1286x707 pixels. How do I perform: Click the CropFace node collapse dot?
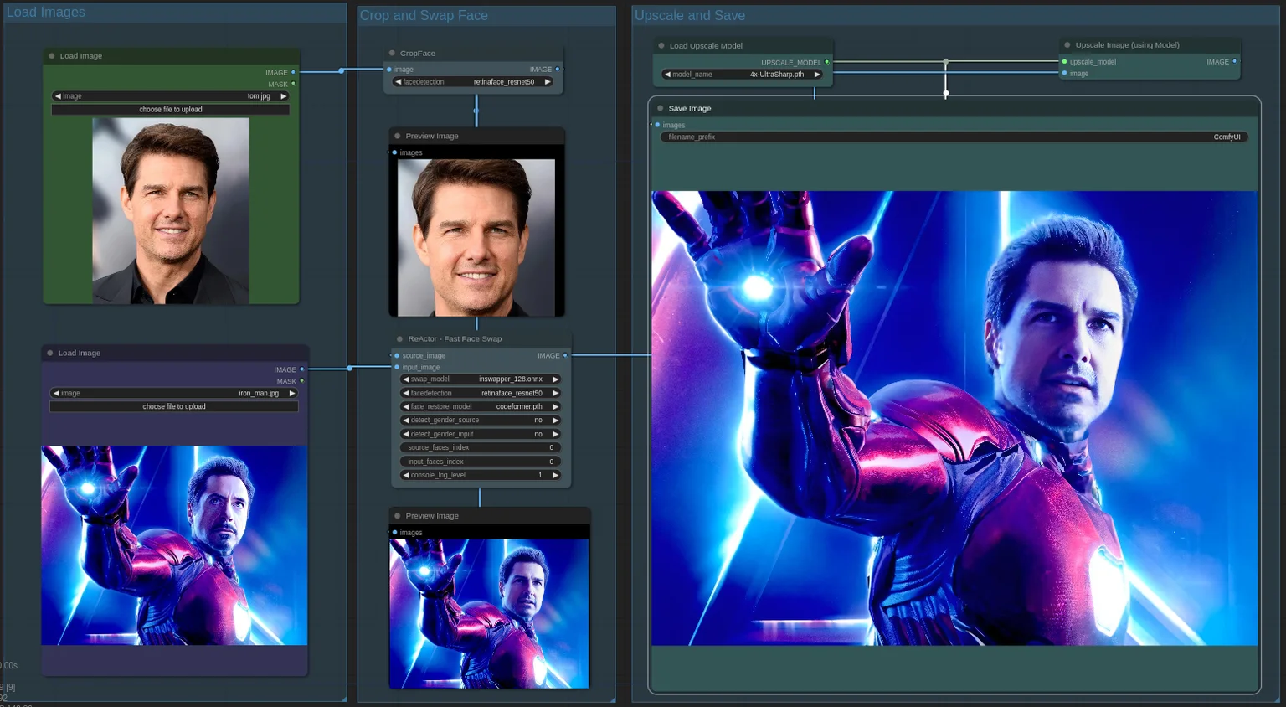click(x=392, y=54)
